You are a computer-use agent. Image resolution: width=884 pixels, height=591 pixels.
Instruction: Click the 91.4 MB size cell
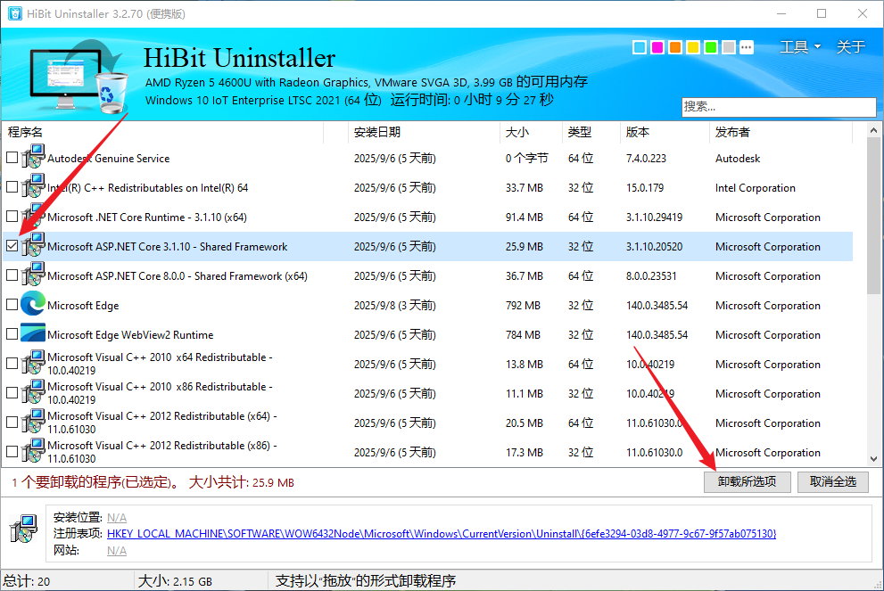pos(525,217)
